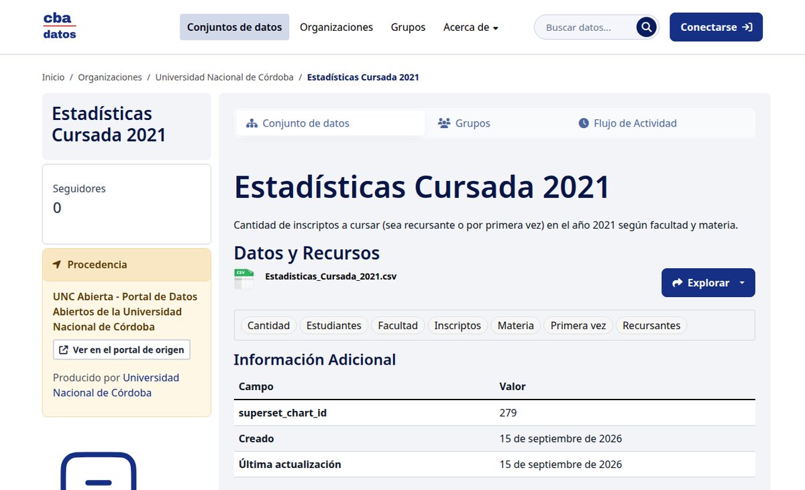
Task: Open Organizaciones breadcrumb link
Action: (110, 77)
